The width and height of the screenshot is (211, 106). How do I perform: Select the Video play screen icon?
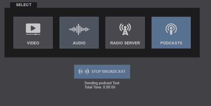point(33,29)
